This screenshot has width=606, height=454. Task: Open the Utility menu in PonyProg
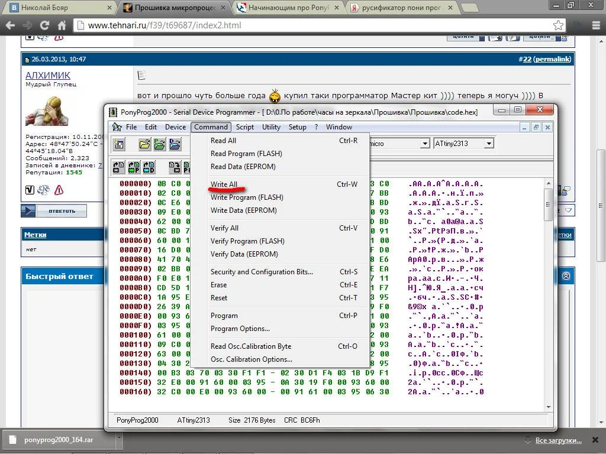tap(271, 127)
